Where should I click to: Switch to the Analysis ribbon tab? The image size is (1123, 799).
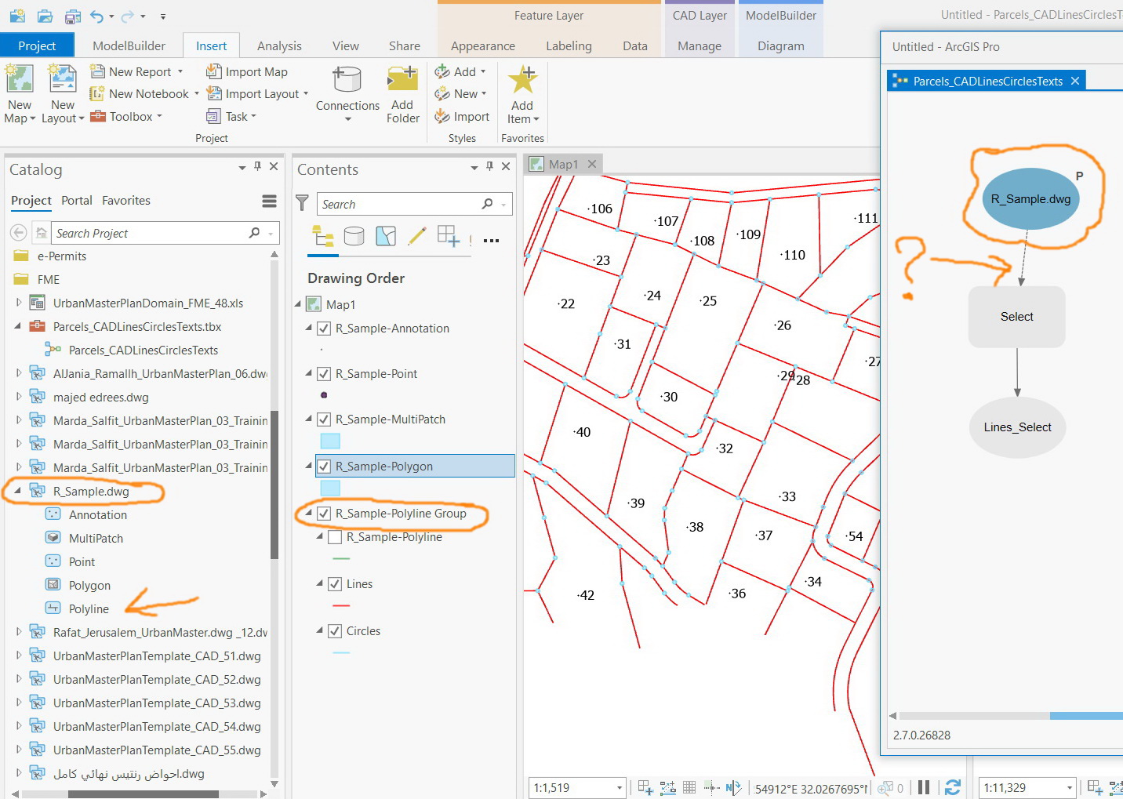(279, 46)
